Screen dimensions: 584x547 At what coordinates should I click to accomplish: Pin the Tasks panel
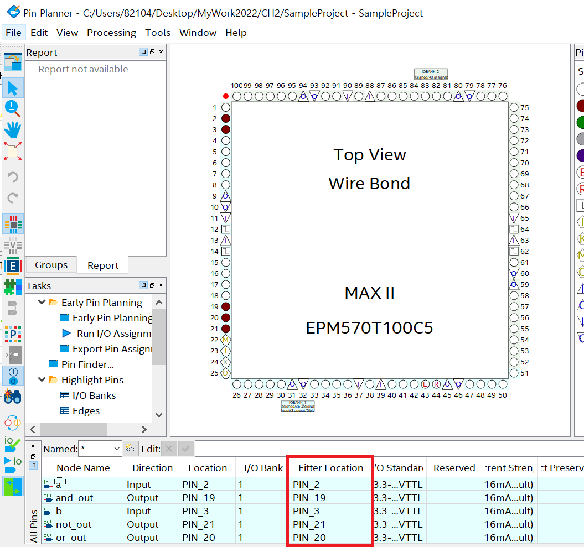click(144, 285)
